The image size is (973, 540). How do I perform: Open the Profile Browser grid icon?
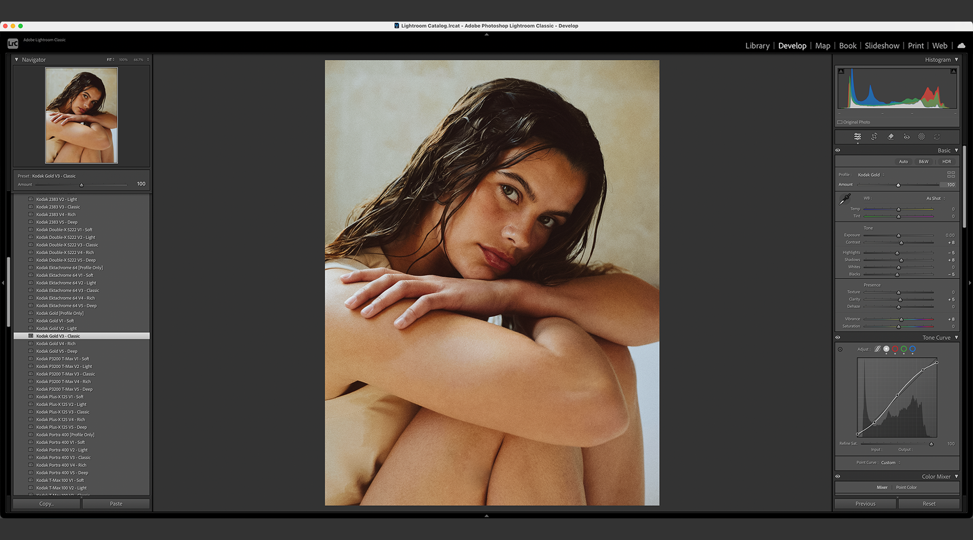pyautogui.click(x=951, y=175)
